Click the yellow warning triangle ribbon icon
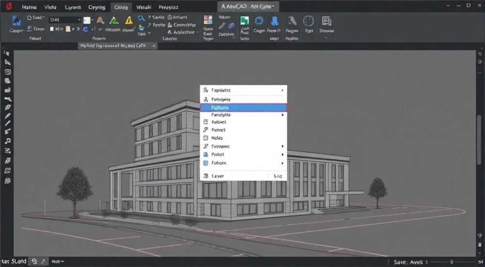This screenshot has width=485, height=267. pyautogui.click(x=129, y=20)
